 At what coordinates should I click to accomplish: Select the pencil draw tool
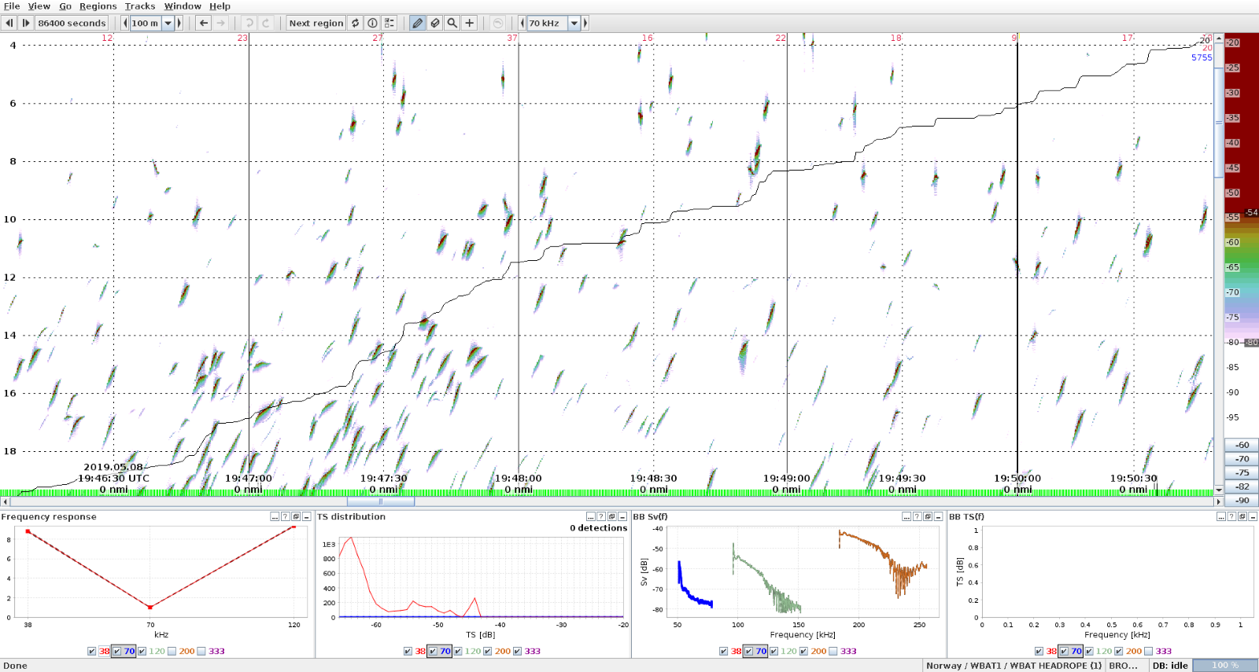tap(418, 23)
